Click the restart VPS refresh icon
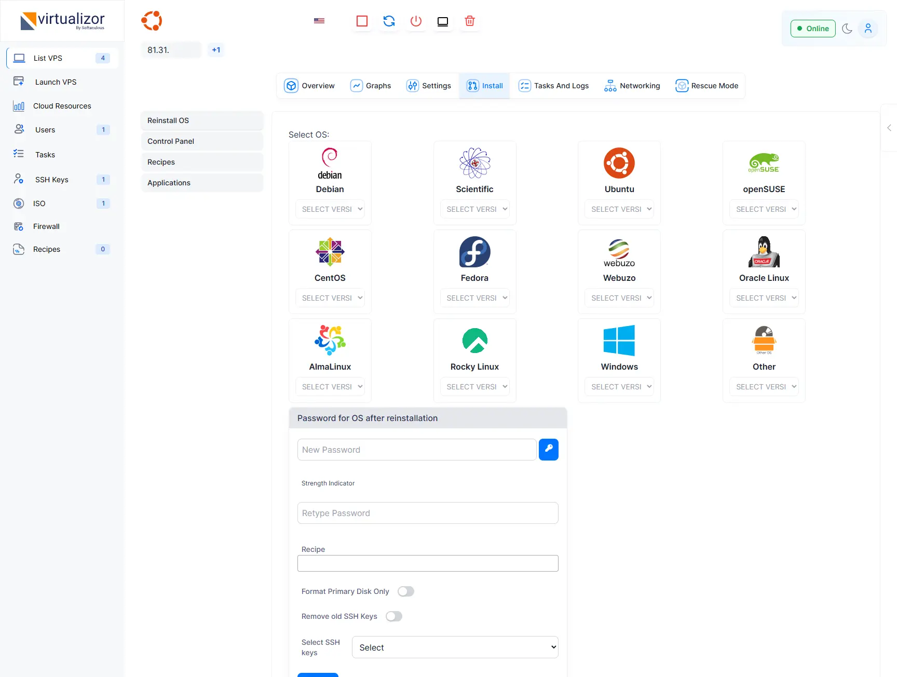The image size is (897, 677). [x=389, y=21]
